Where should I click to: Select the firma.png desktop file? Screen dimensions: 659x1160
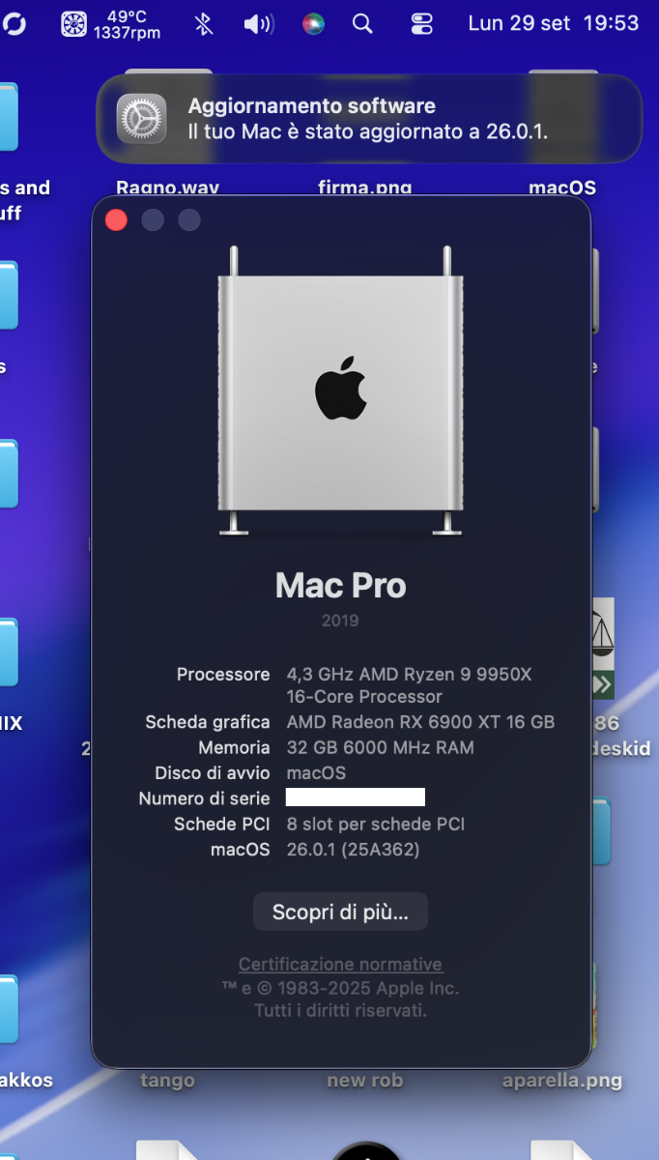[364, 188]
